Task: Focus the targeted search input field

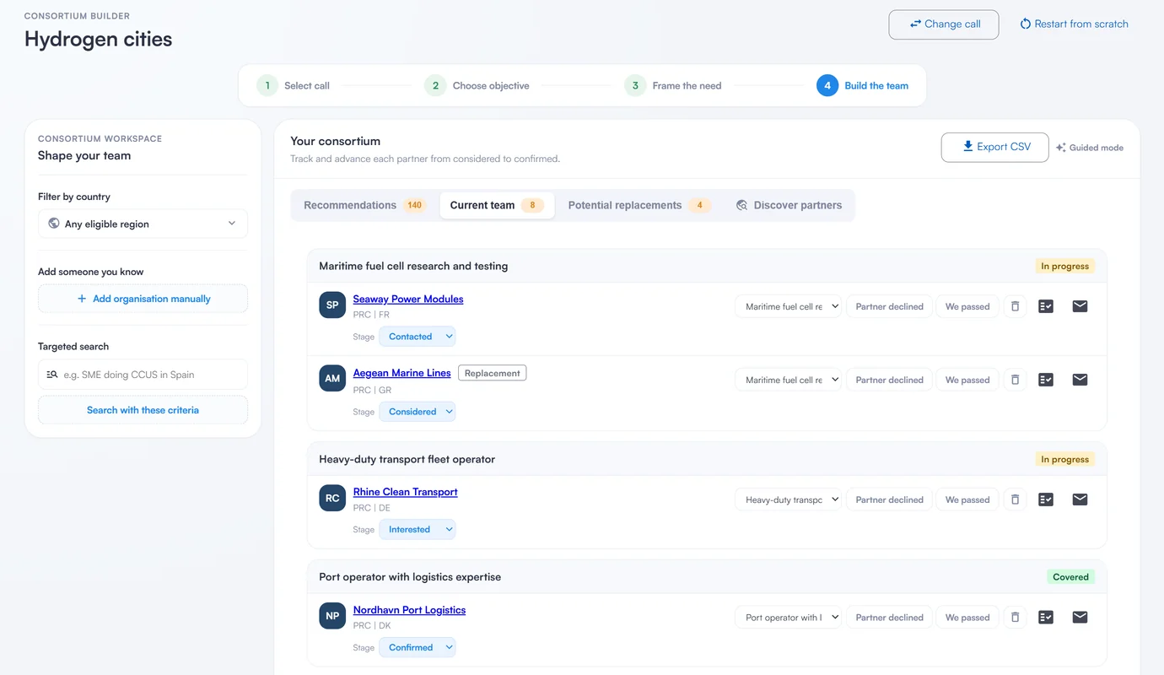Action: click(x=143, y=375)
